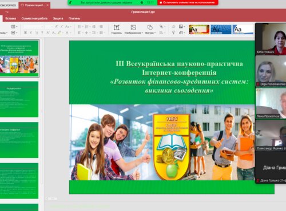The image size is (286, 211).
Task: Apply superscript formatting
Action: (48, 33)
